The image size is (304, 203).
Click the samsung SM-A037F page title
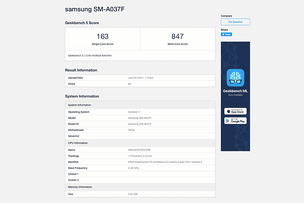[x=95, y=9]
